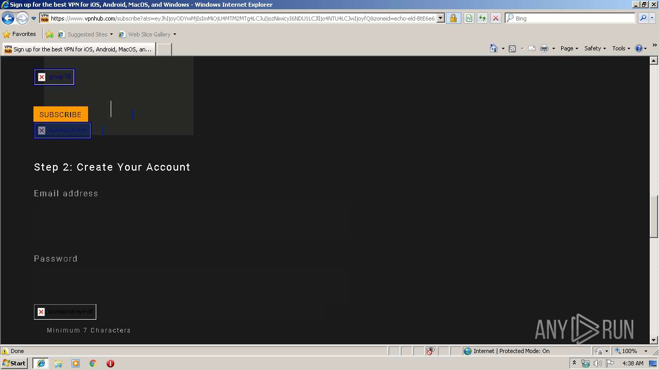Go back with the browser Back button
The image size is (659, 370).
[x=8, y=18]
